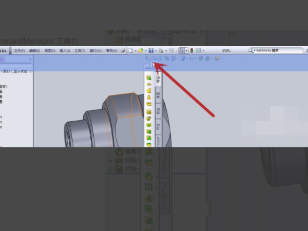Click the Rebuild traffic light icon
The image size is (308, 231).
[x=191, y=51]
